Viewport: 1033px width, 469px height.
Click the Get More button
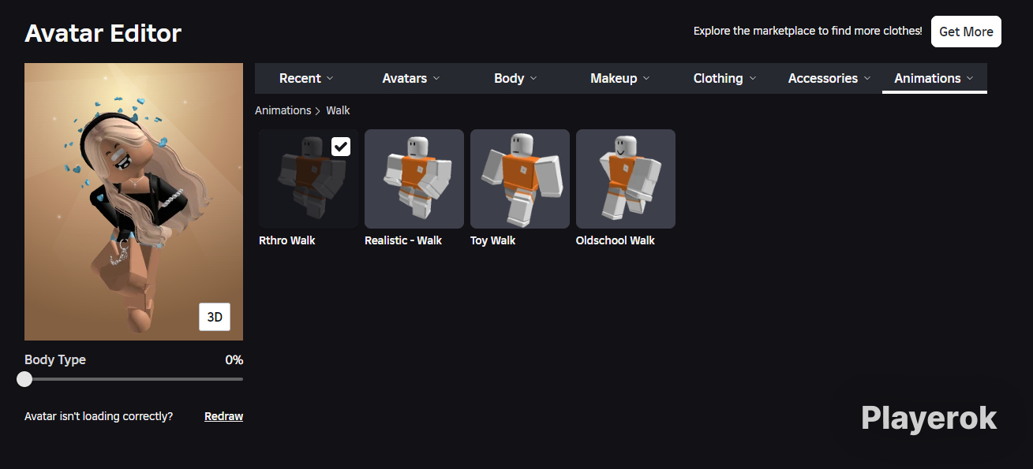[966, 32]
